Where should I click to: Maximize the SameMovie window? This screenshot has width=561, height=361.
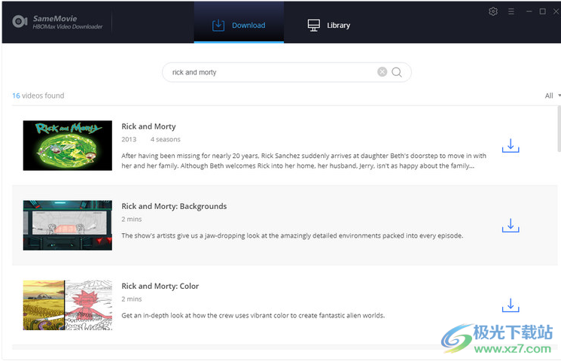click(x=542, y=11)
